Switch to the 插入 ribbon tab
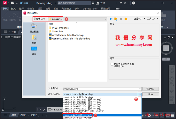Image resolution: width=176 pixels, height=119 pixels. pos(13,9)
